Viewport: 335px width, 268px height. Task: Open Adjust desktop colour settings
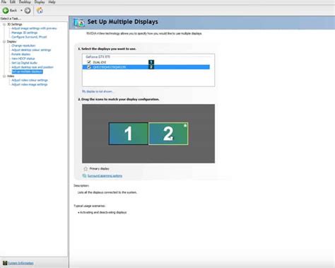tap(31, 49)
